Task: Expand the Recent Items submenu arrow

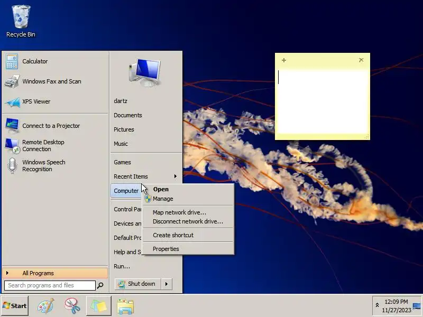Action: click(176, 176)
